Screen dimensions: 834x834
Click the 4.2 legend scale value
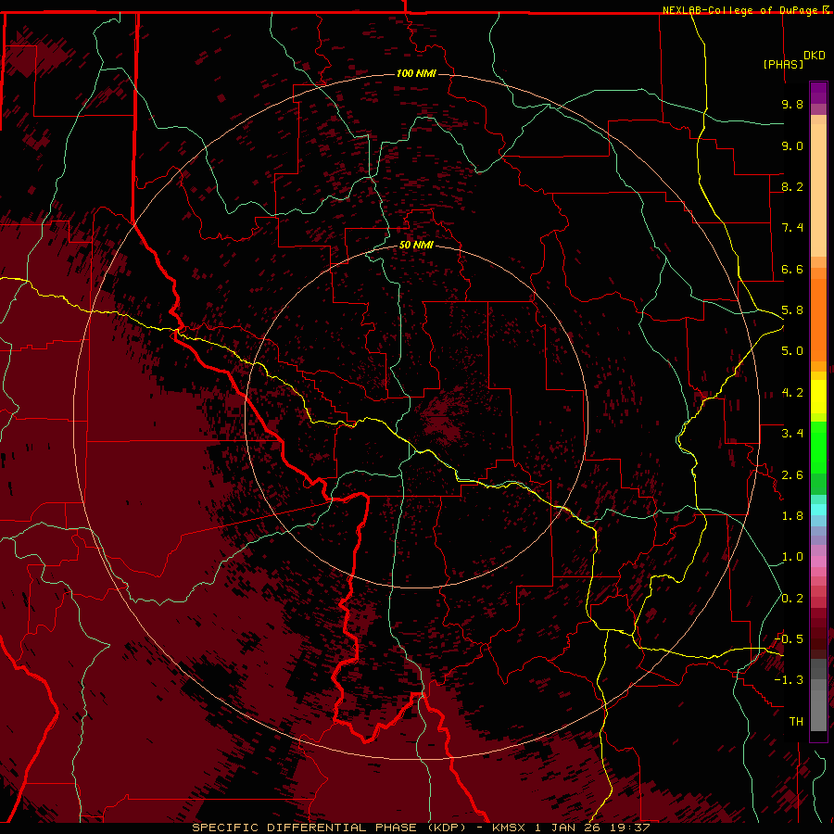click(x=792, y=393)
